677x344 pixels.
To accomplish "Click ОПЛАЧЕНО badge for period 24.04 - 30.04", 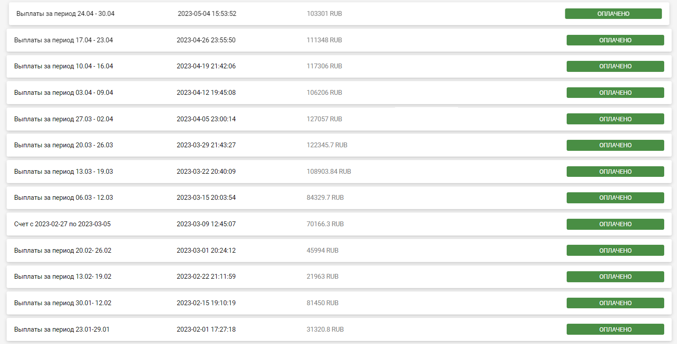I will pos(613,14).
